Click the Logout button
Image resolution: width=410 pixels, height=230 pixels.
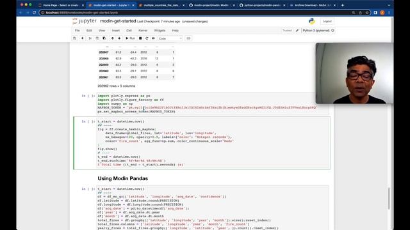pyautogui.click(x=327, y=21)
